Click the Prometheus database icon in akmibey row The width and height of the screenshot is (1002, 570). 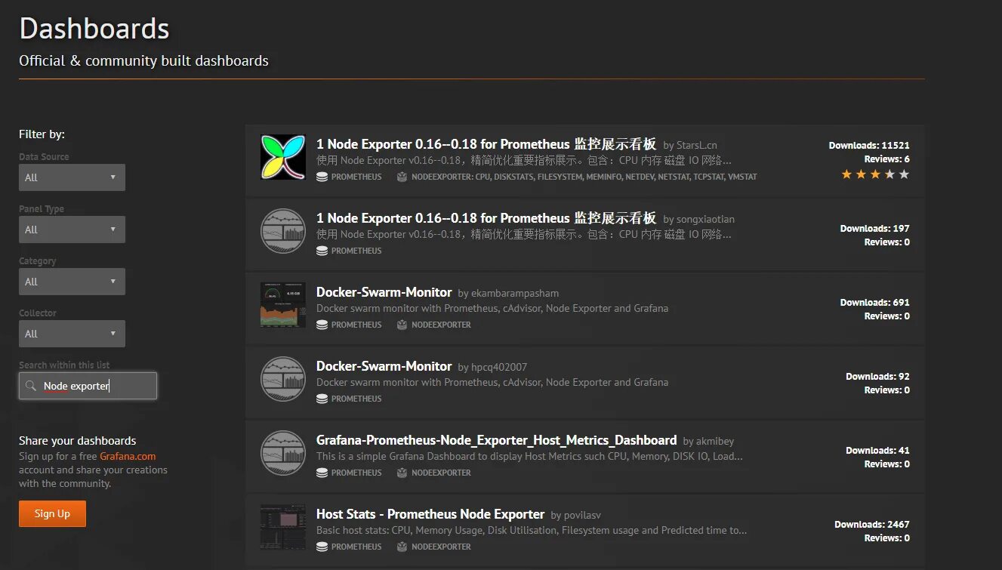point(322,473)
